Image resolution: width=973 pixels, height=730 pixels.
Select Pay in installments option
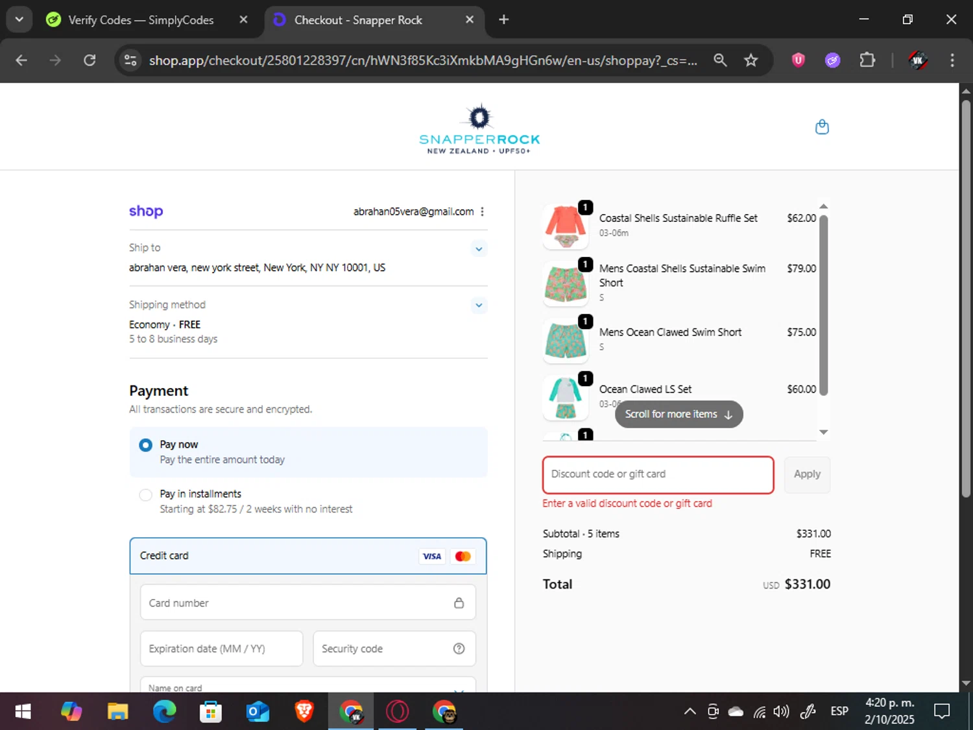pos(308,501)
